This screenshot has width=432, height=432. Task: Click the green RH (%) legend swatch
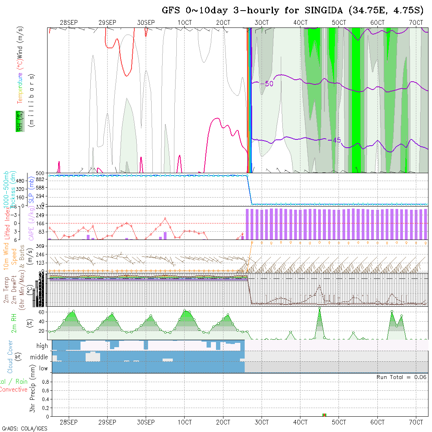[19, 121]
